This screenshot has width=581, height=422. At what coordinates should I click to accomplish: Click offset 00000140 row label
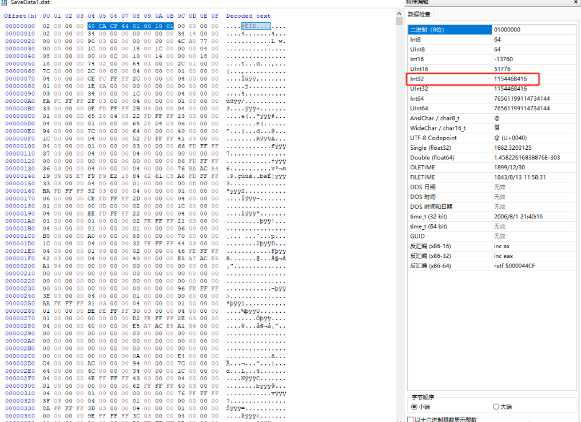[20, 176]
